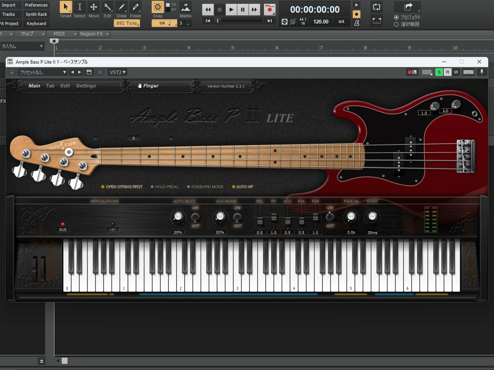
Task: Open the Tab page in plugin
Action: [x=50, y=86]
